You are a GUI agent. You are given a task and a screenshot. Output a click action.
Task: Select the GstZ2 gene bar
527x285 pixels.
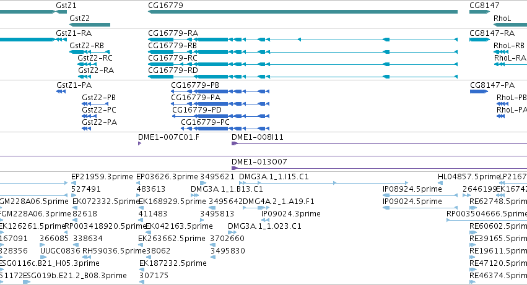click(x=90, y=25)
